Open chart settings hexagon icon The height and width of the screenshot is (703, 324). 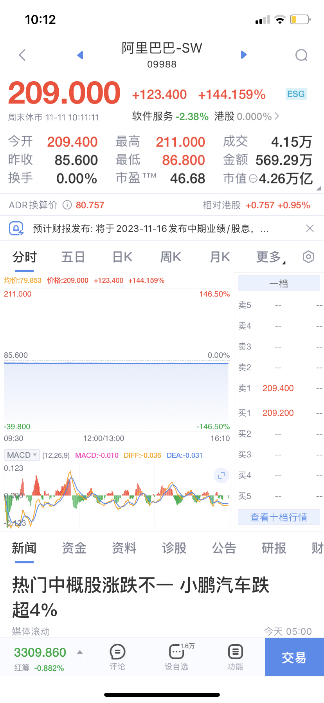click(x=308, y=257)
